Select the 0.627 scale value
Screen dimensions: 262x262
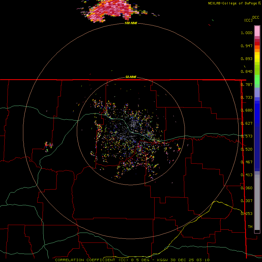click(x=247, y=123)
